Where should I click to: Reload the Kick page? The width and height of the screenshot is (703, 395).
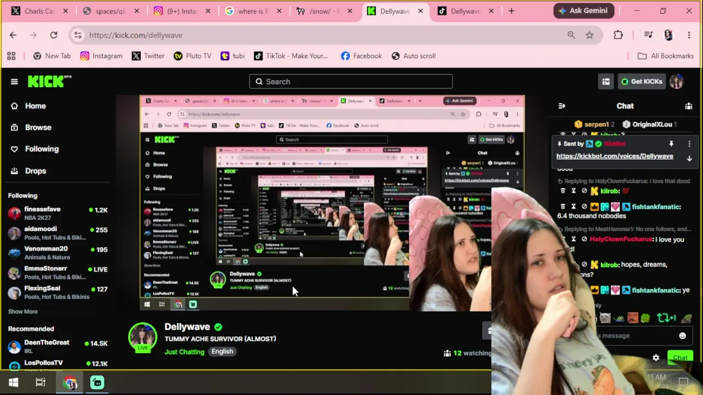54,35
